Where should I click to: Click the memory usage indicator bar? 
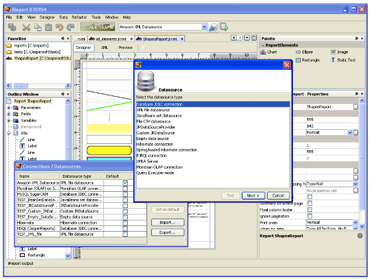click(98, 27)
